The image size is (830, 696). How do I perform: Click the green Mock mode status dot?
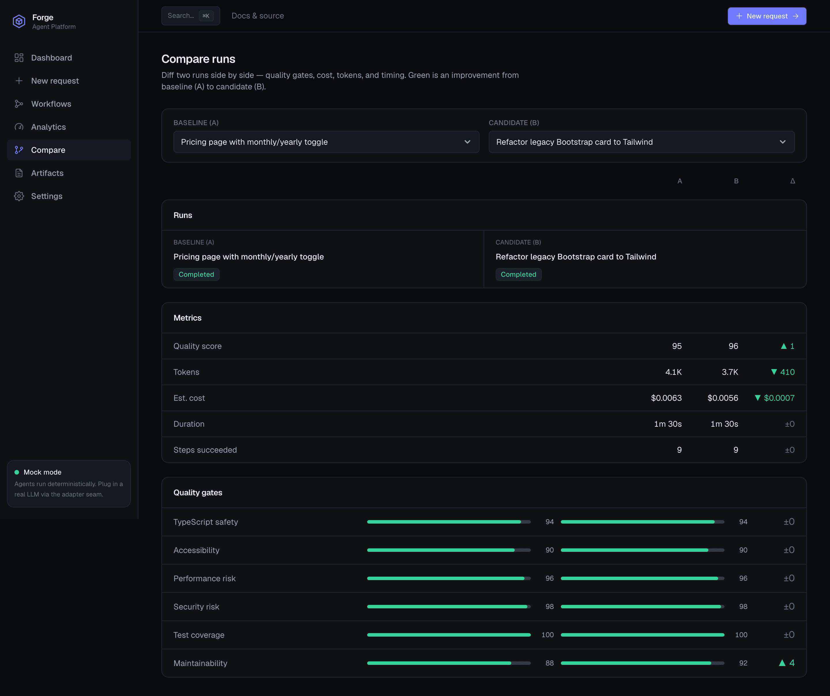coord(17,472)
